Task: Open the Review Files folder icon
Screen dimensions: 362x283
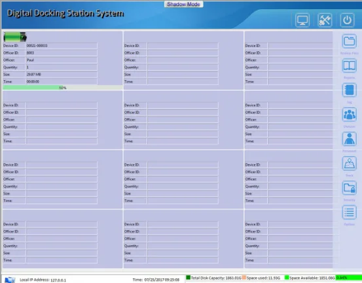Action: coord(349,41)
